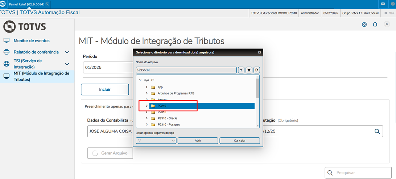Image resolution: width=396 pixels, height=179 pixels.
Task: Expand the inetpub folder arrow
Action: [147, 99]
